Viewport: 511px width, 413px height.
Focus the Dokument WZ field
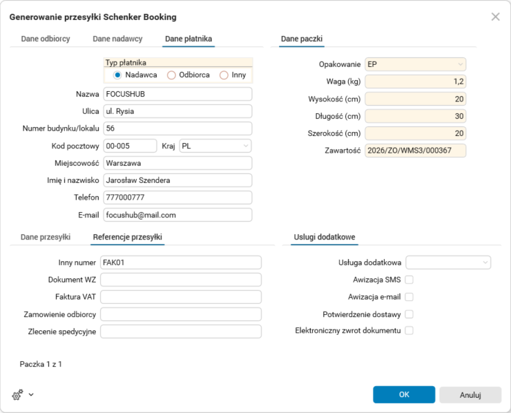[181, 280]
